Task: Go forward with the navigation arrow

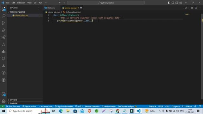Action: (64, 3)
